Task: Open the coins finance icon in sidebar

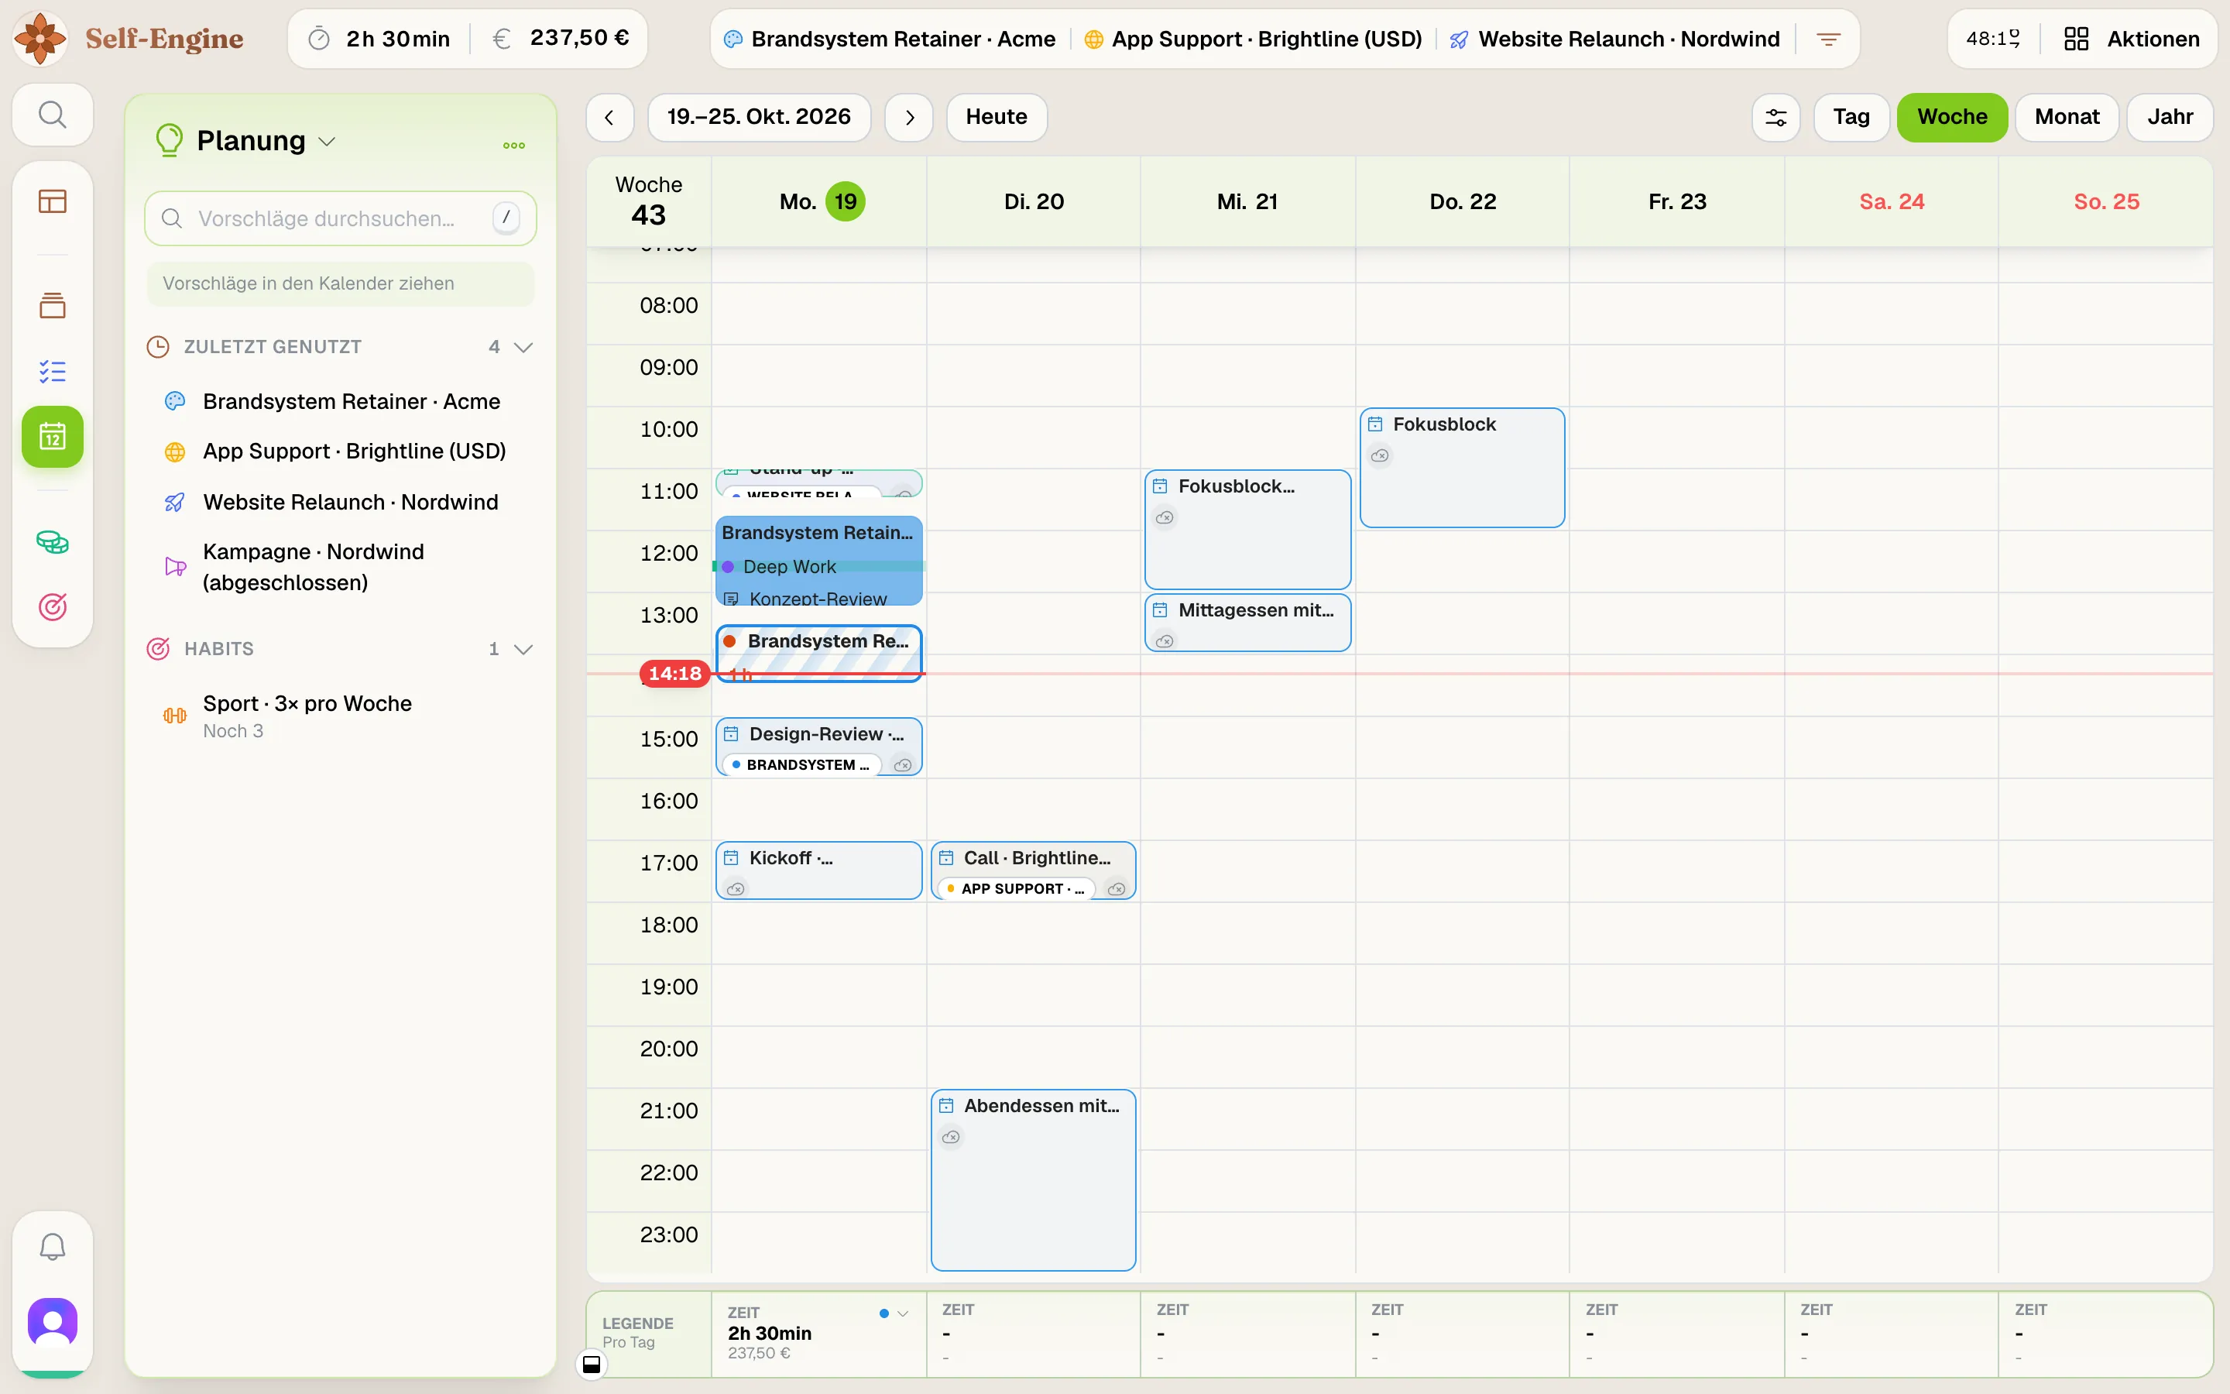Action: point(53,542)
